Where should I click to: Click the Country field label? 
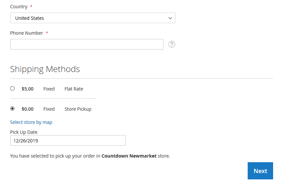(19, 7)
